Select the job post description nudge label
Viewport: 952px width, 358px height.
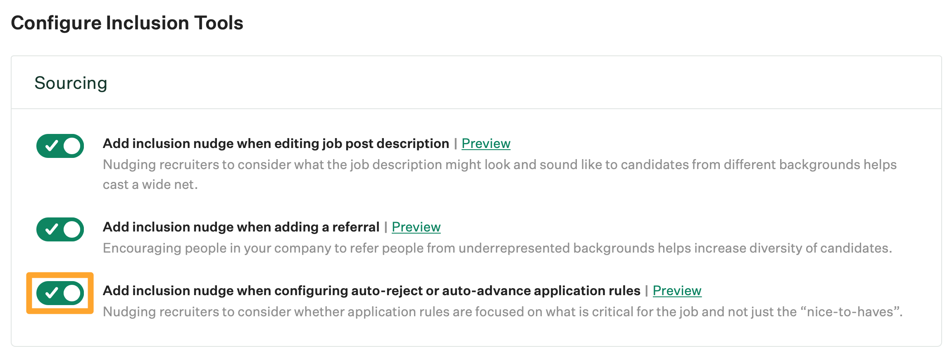click(276, 143)
